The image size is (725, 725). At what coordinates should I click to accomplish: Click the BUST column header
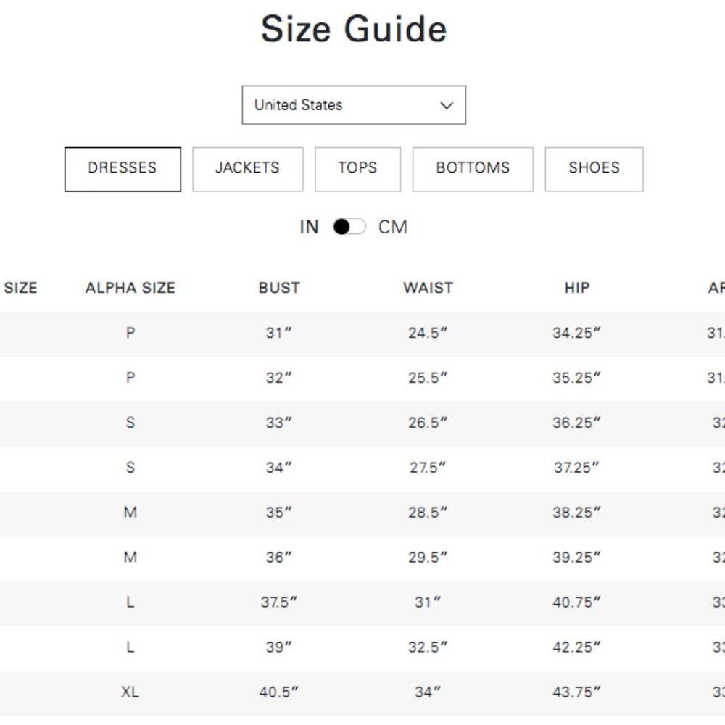tap(279, 288)
